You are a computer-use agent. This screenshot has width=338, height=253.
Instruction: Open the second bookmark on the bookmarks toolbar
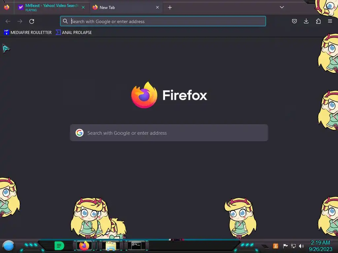click(74, 33)
